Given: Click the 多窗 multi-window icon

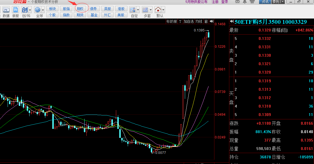Looking at the screenshot, I should [145, 10].
